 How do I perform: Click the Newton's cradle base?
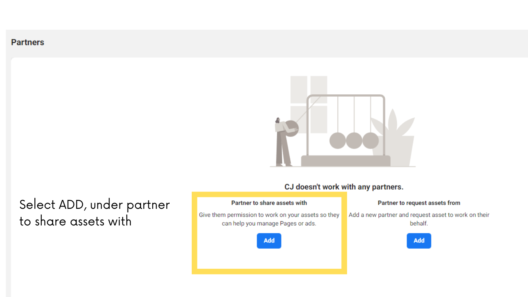pyautogui.click(x=346, y=161)
